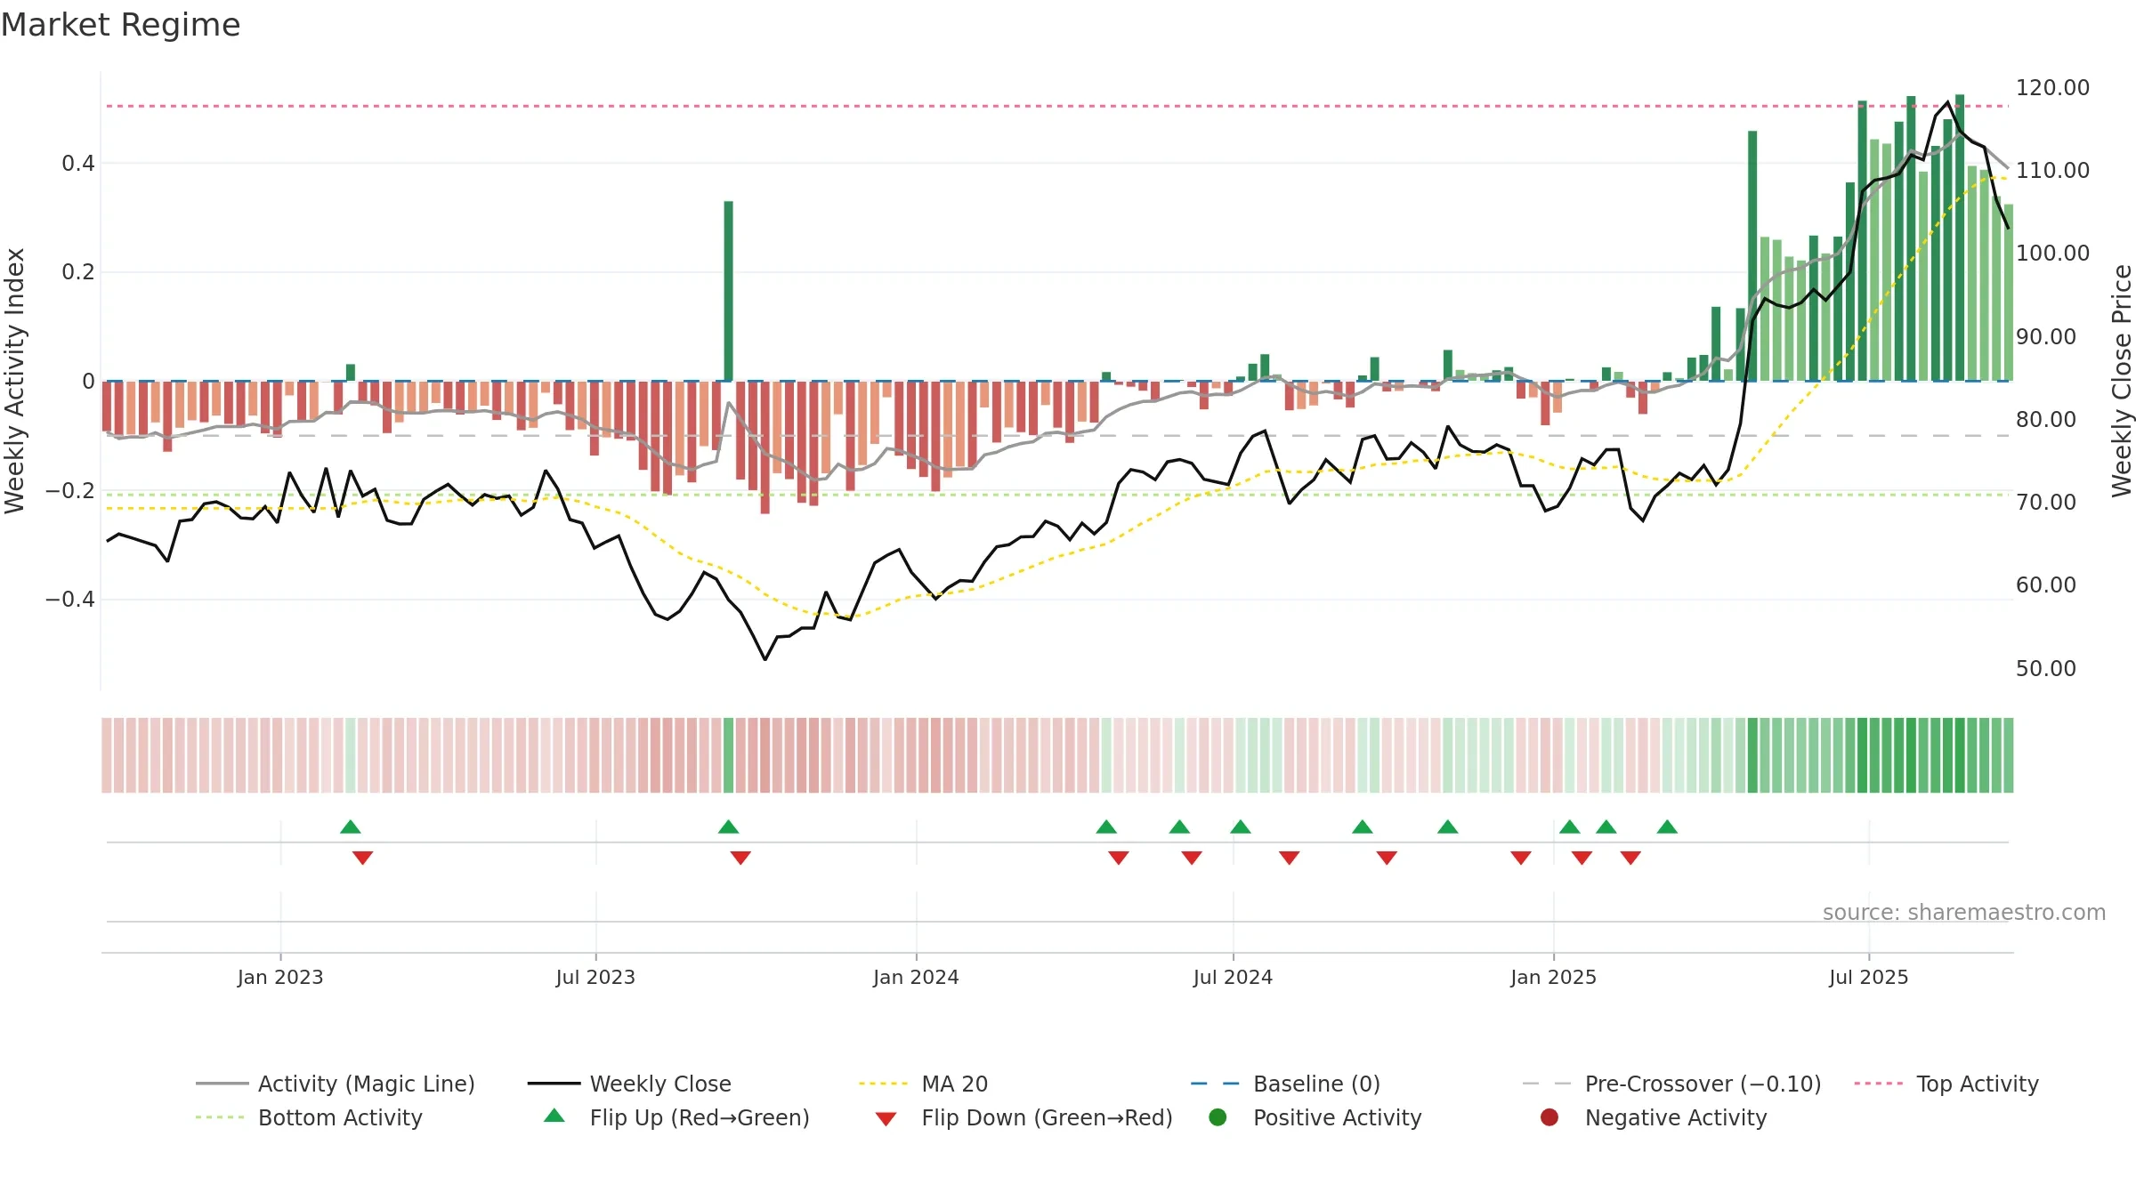Screen dimensions: 2136x1201
Task: Toggle the Weekly Close legend entry
Action: [x=629, y=1084]
